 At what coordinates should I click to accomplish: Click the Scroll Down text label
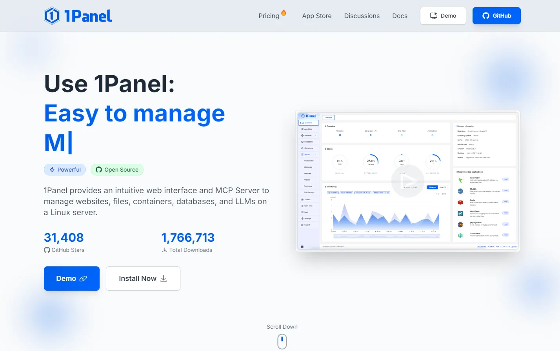point(282,327)
